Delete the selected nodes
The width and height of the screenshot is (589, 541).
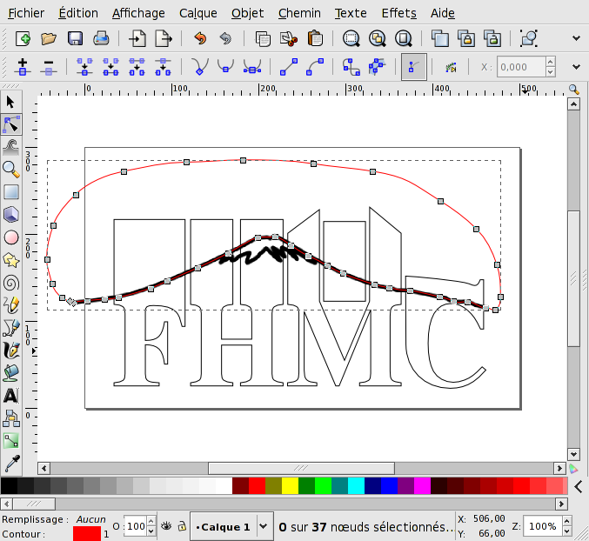pyautogui.click(x=49, y=67)
